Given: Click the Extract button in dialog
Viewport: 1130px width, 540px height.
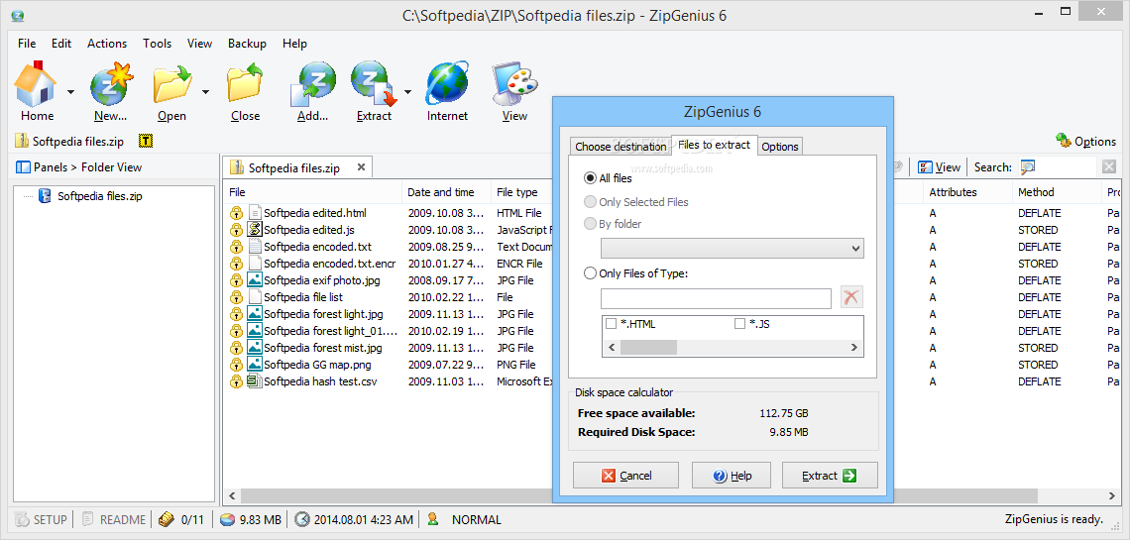Looking at the screenshot, I should pos(830,476).
